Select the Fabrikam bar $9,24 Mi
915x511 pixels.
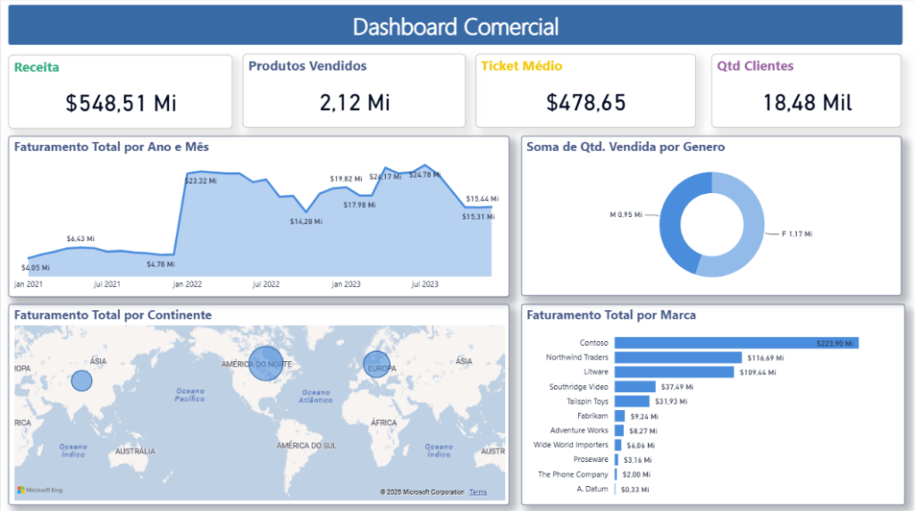coord(620,416)
